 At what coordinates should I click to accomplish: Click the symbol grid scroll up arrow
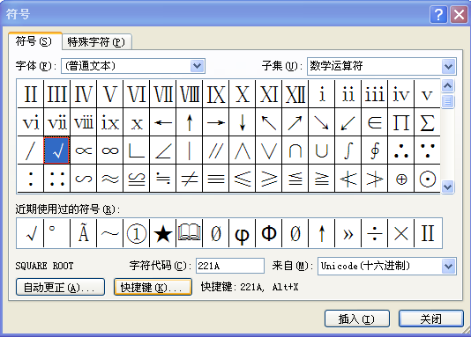point(447,86)
